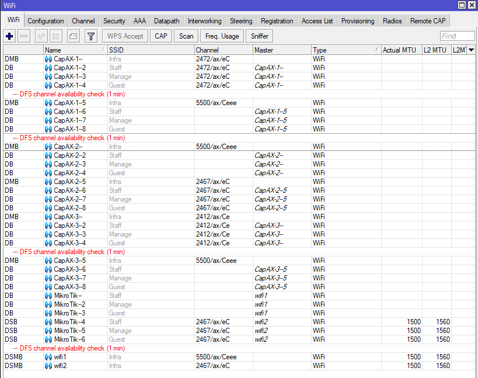Select the MikroTik--5 row name
This screenshot has height=378, width=478.
click(x=70, y=331)
